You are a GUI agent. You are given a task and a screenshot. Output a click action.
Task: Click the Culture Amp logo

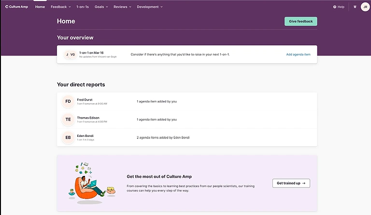pyautogui.click(x=16, y=7)
